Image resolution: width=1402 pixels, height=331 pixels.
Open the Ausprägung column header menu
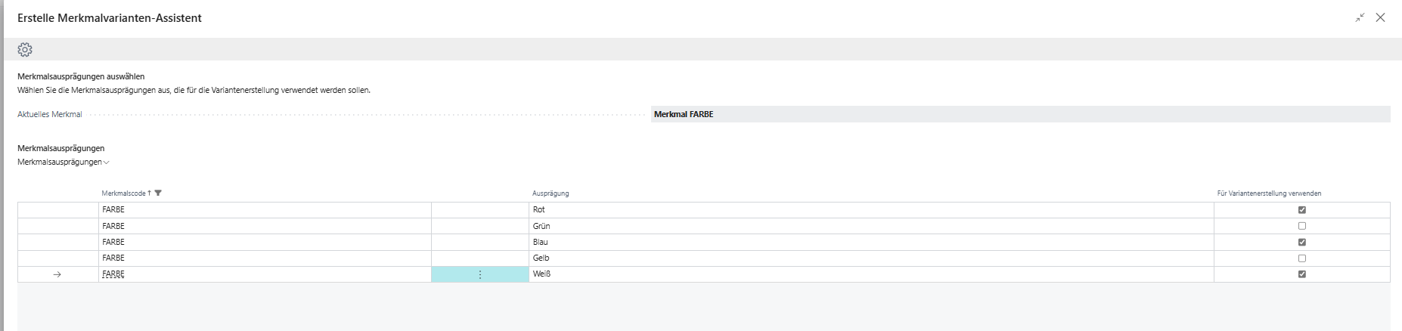[x=551, y=193]
